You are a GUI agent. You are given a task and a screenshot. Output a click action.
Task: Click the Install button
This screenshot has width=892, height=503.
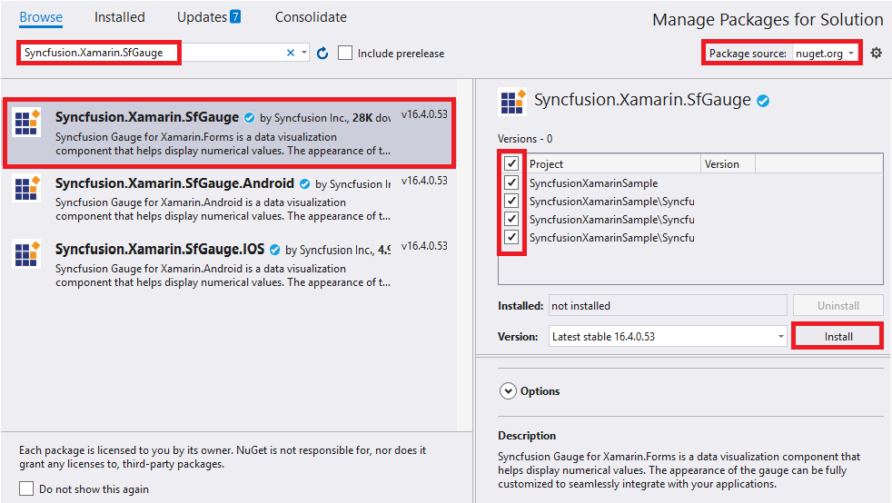coord(837,336)
